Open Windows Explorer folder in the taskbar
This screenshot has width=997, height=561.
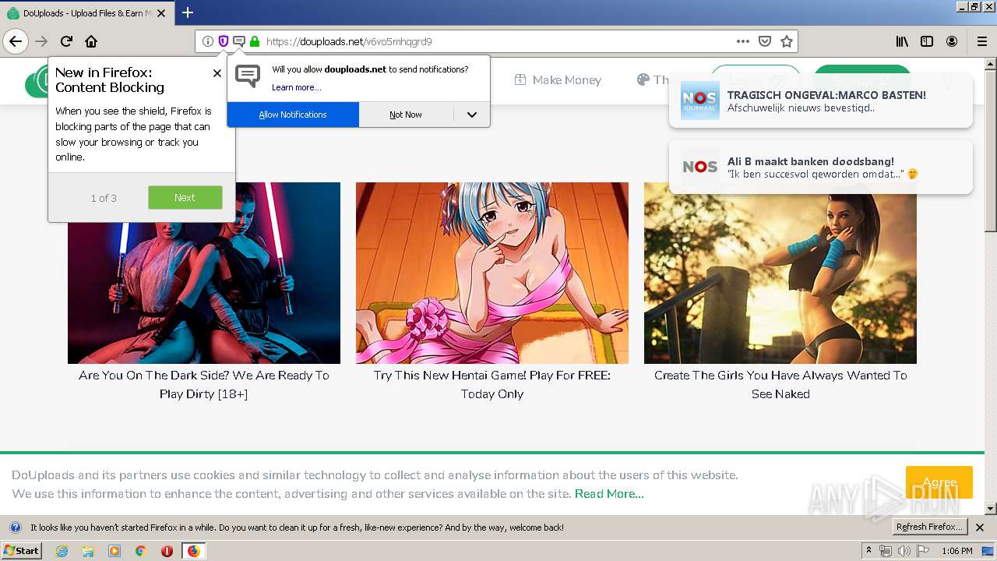88,551
